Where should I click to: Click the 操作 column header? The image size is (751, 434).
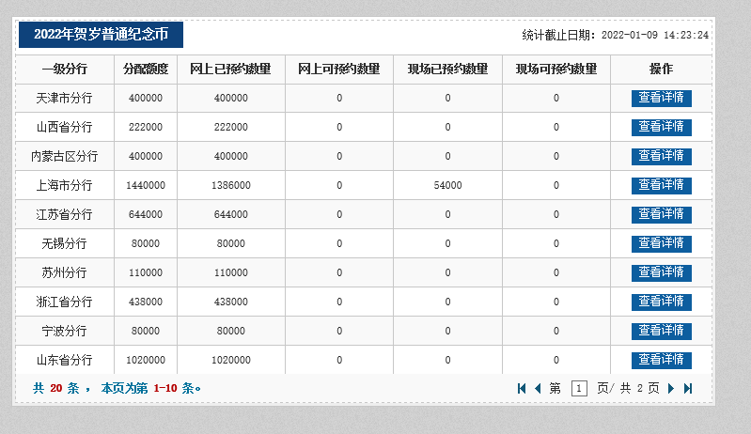click(661, 69)
